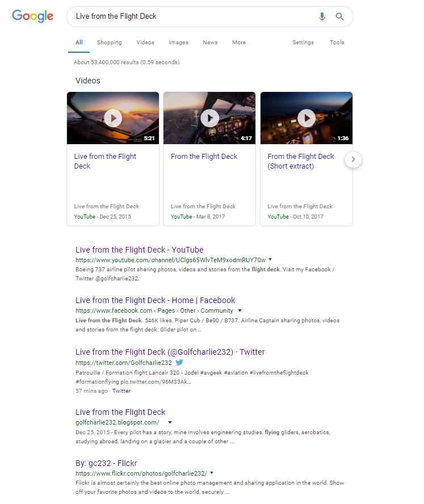Open 'Live from the Flight Deck' video title link
Viewport: 424px width, 504px height.
105,161
